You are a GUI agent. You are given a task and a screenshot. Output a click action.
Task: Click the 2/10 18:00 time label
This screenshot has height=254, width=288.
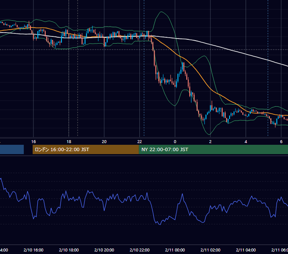coord(69,250)
